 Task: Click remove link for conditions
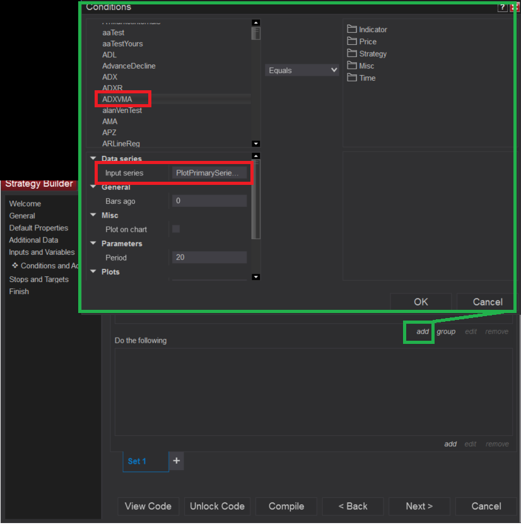click(497, 331)
